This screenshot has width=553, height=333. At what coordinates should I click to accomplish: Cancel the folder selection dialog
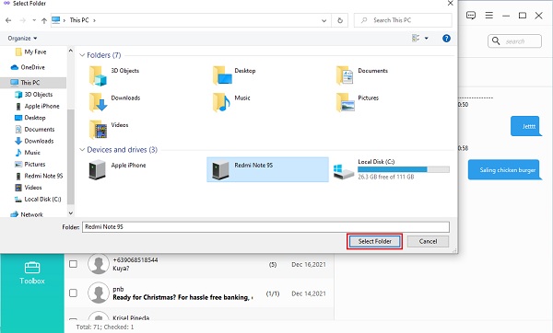point(428,242)
